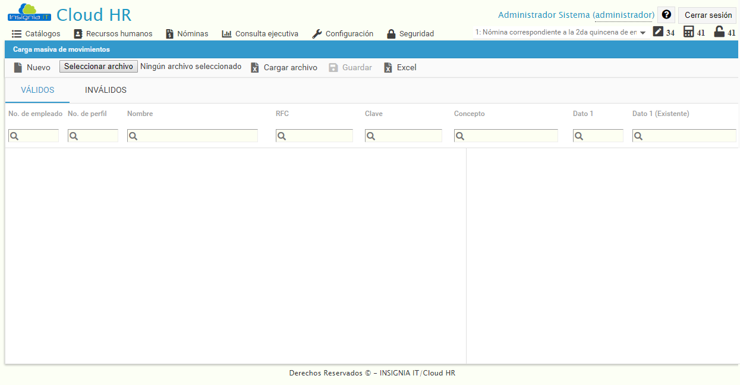Open the Nóminas menu

187,33
